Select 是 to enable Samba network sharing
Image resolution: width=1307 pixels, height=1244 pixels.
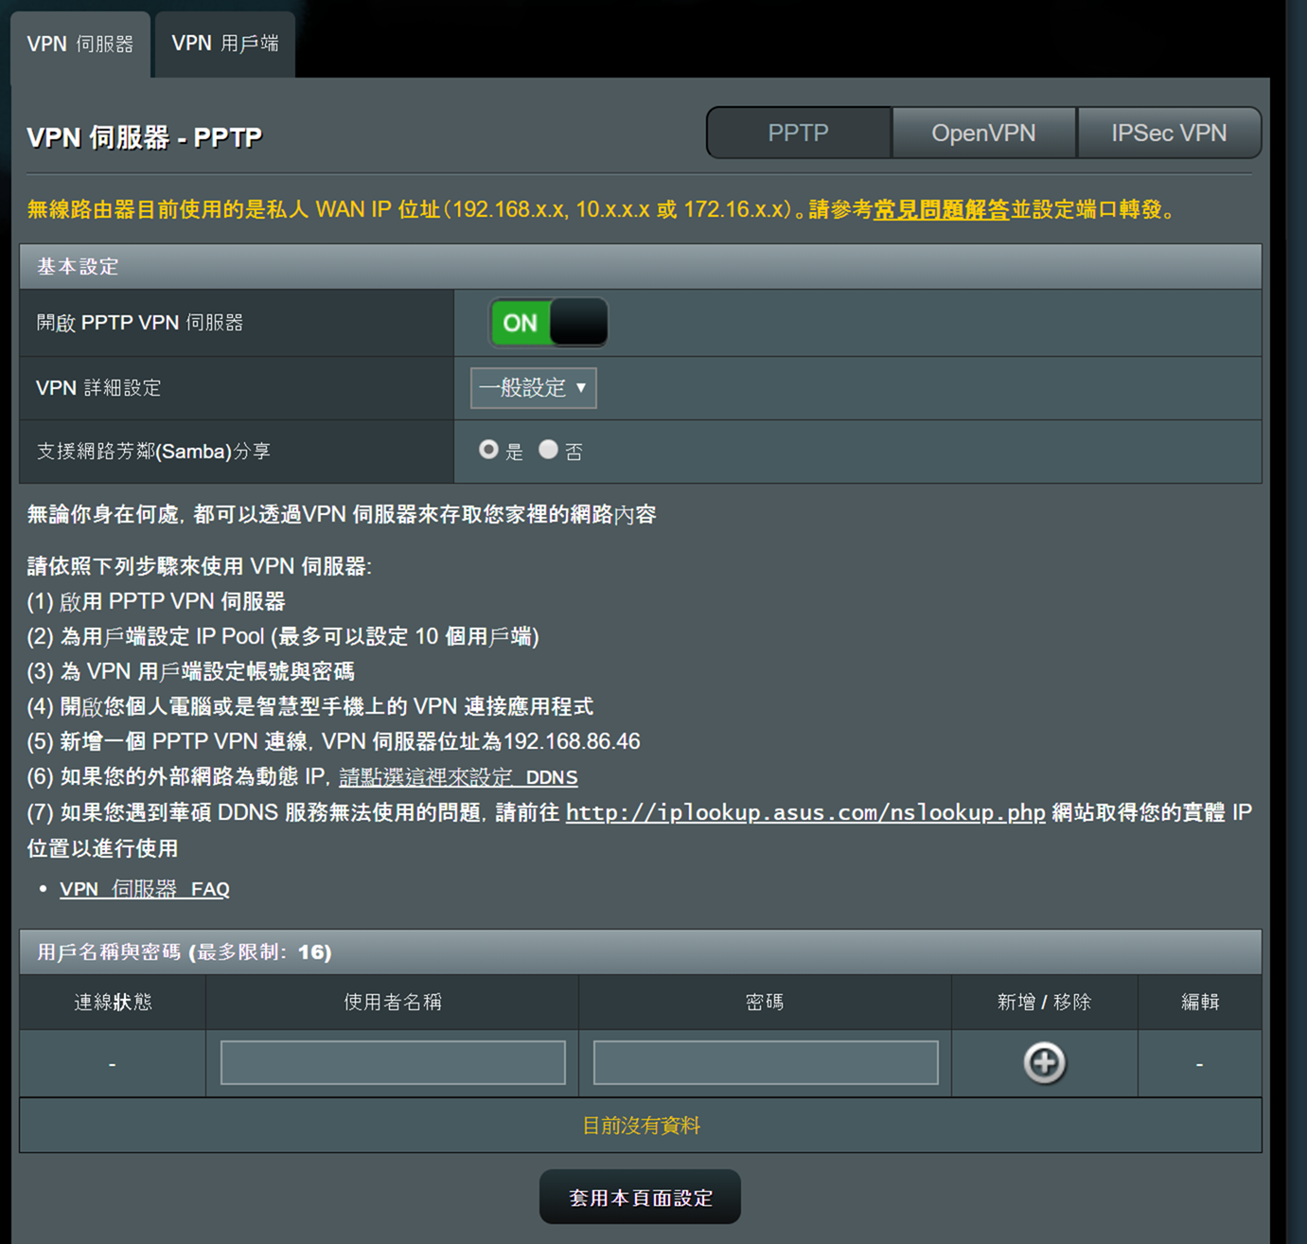(x=488, y=451)
